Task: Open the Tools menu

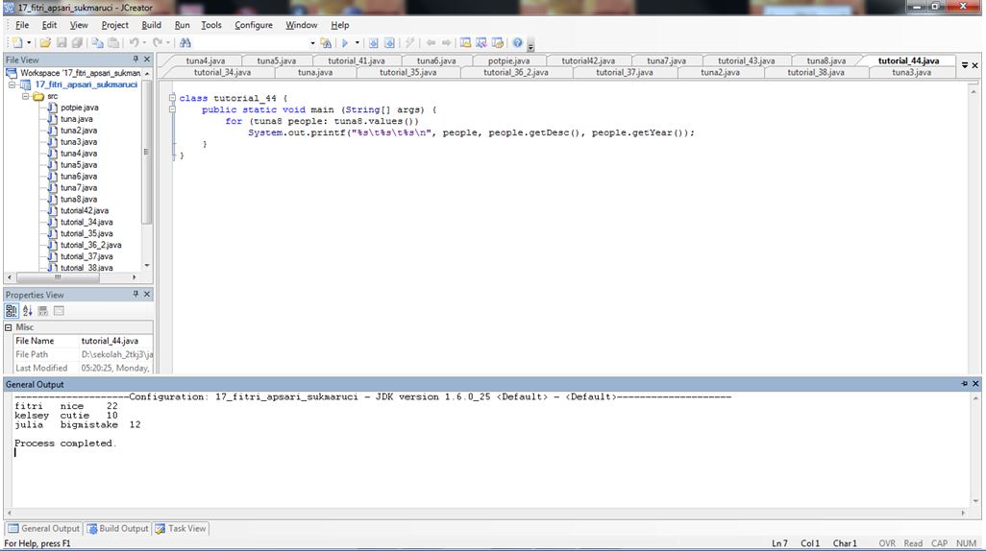Action: [211, 25]
